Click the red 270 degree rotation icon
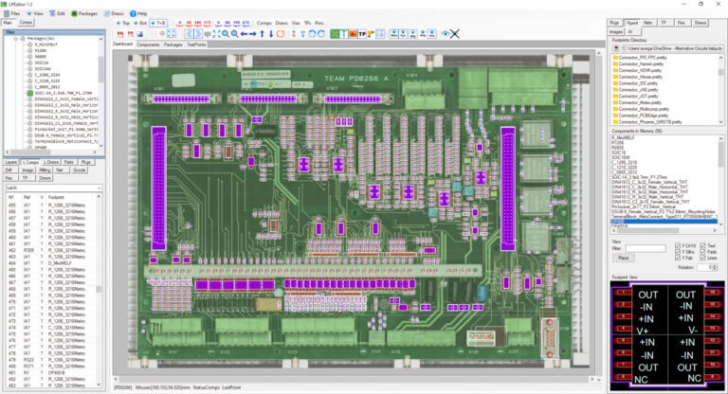Image resolution: width=728 pixels, height=394 pixels. click(x=207, y=23)
